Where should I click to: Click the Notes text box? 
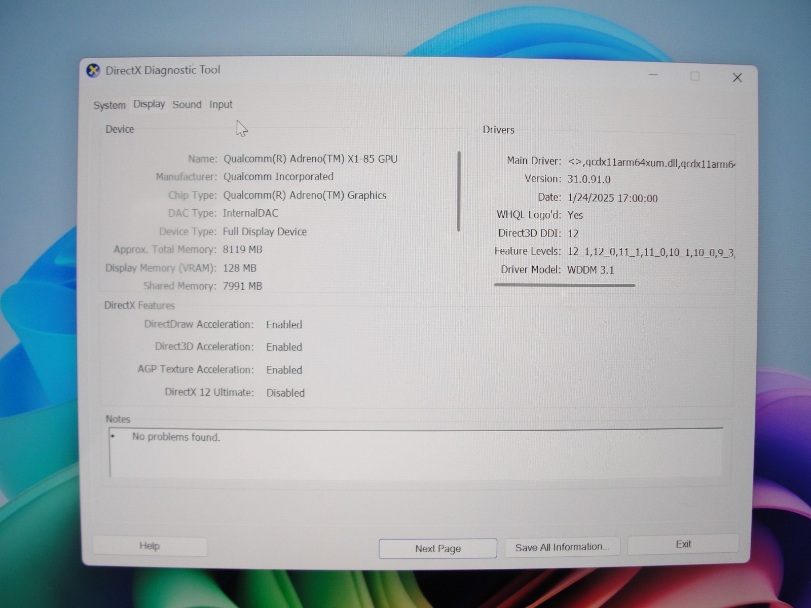point(416,452)
